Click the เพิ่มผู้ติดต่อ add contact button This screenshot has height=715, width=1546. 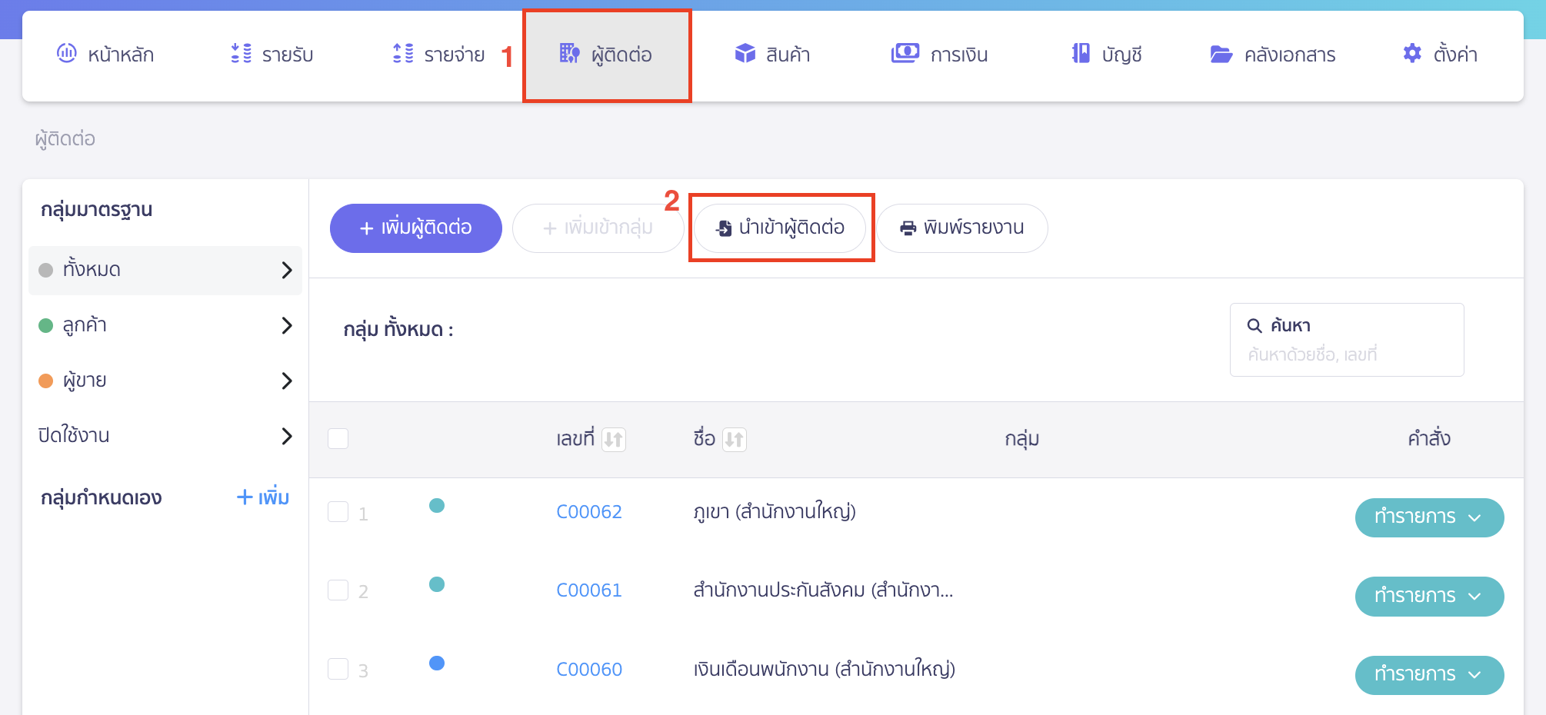pos(415,227)
